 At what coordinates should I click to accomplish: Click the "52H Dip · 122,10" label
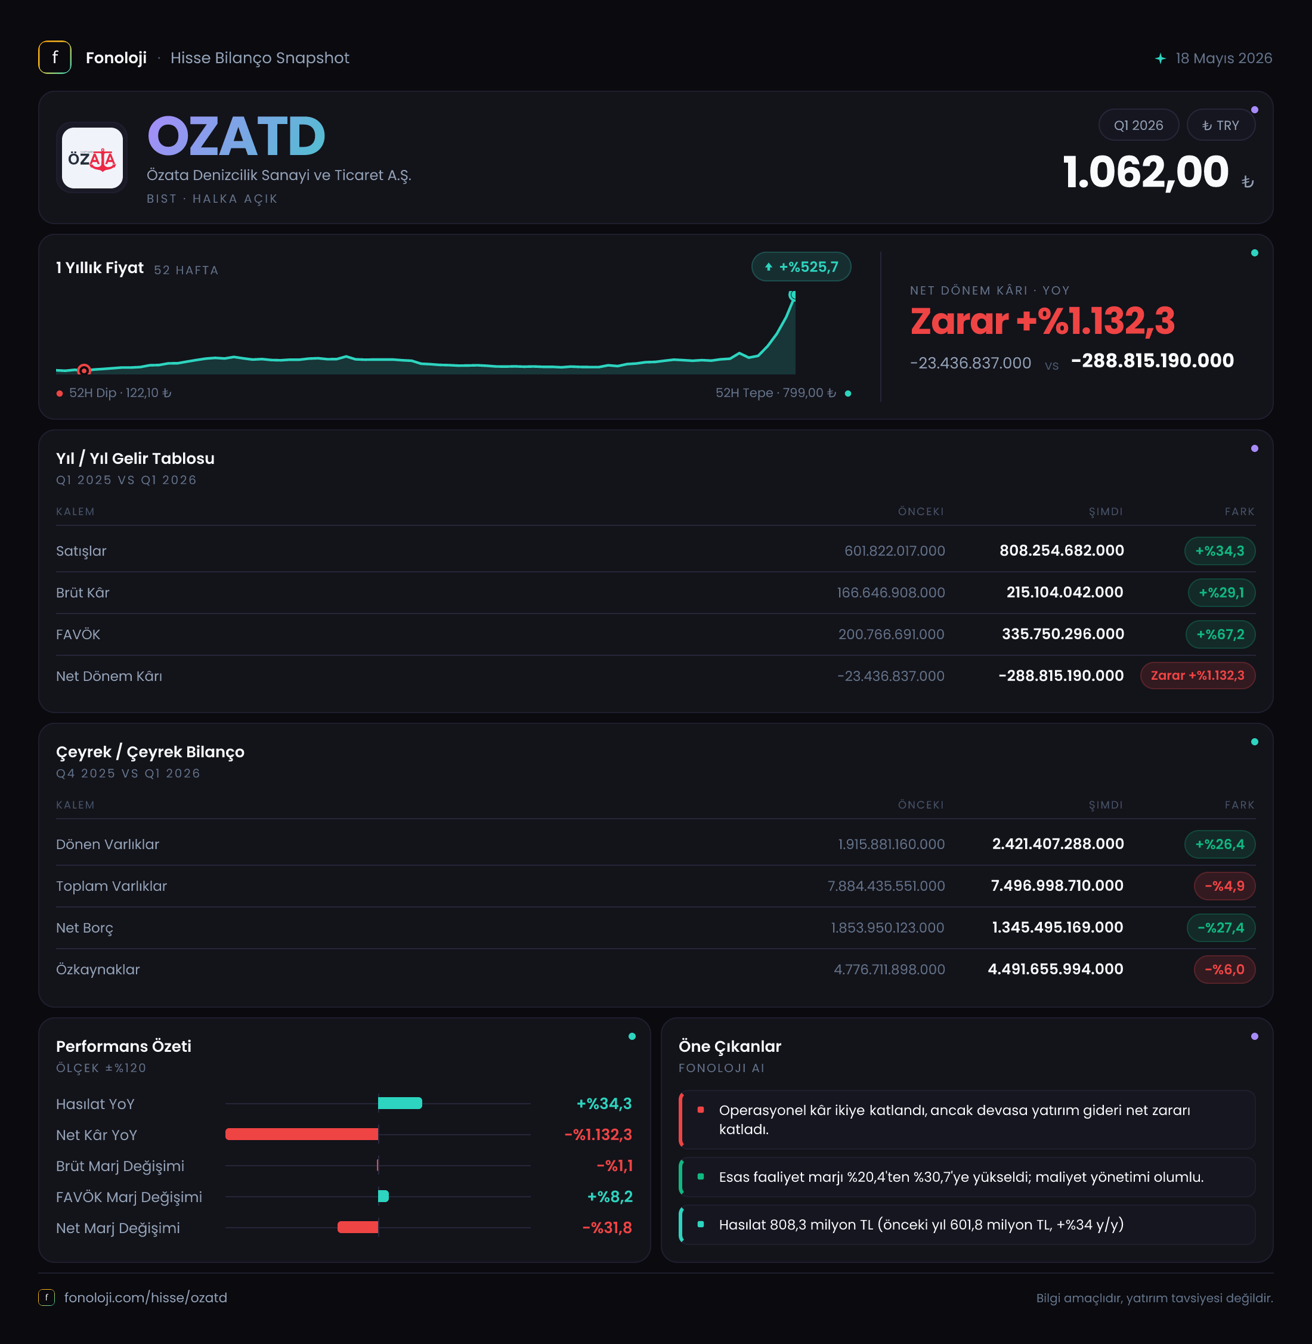click(x=120, y=393)
